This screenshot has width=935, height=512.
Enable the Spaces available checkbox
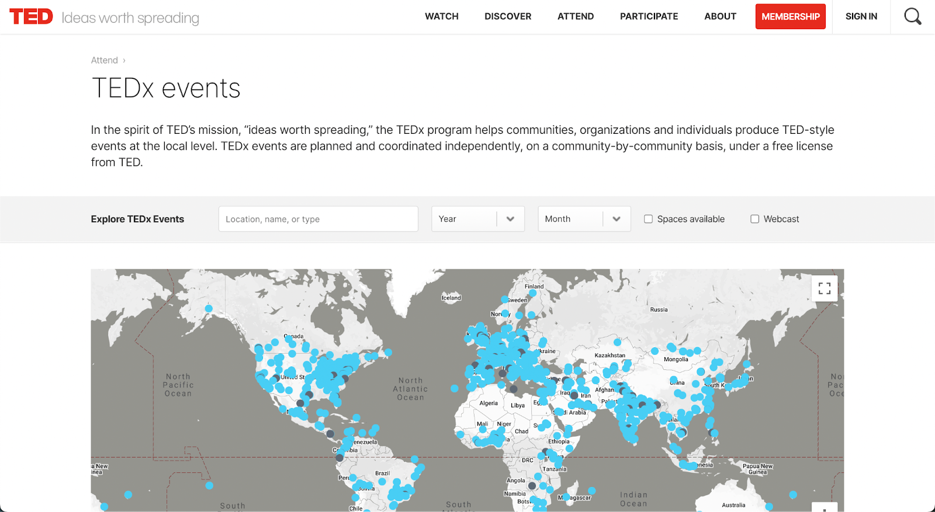click(648, 219)
